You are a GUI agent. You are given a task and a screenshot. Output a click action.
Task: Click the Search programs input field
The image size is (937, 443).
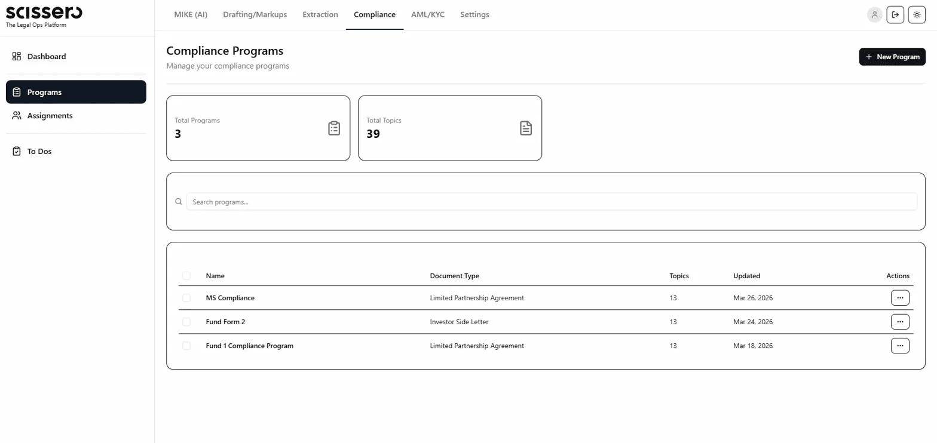[x=552, y=202]
